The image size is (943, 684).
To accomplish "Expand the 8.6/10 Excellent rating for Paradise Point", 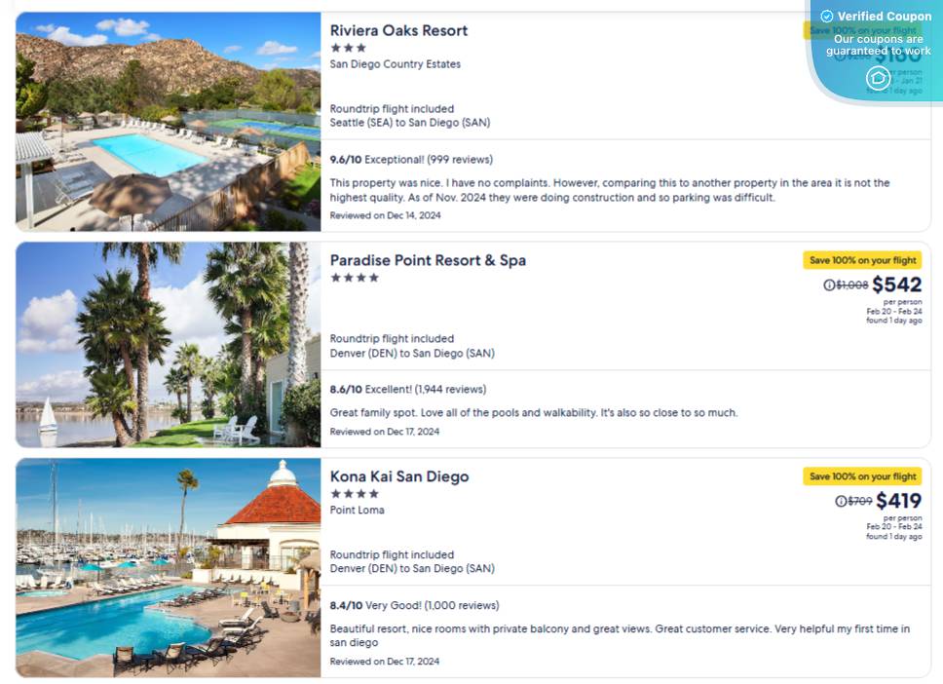I will (408, 389).
